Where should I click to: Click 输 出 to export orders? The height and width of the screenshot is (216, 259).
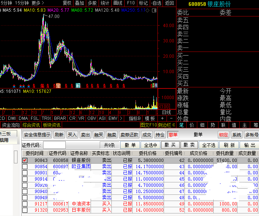coord(250,145)
